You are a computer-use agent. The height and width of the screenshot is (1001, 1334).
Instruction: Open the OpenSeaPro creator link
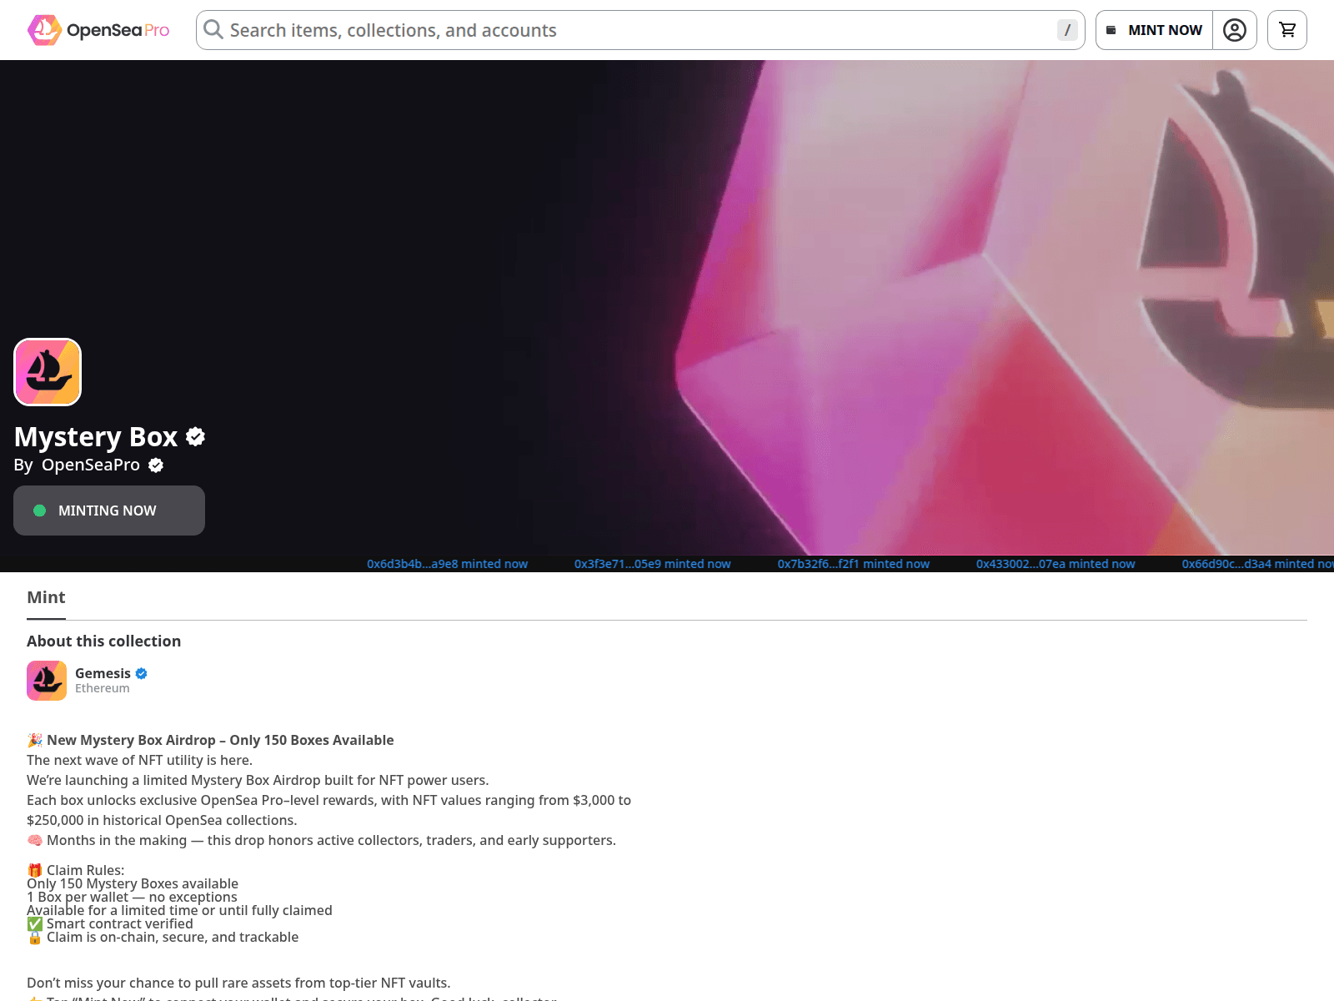tap(91, 465)
